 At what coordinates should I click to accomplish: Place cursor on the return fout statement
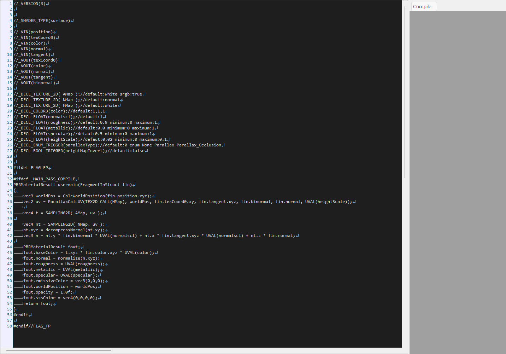(38, 303)
